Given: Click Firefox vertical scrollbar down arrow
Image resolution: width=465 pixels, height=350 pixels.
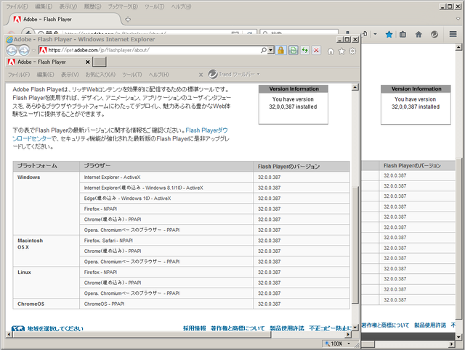Looking at the screenshot, I should click(x=458, y=336).
